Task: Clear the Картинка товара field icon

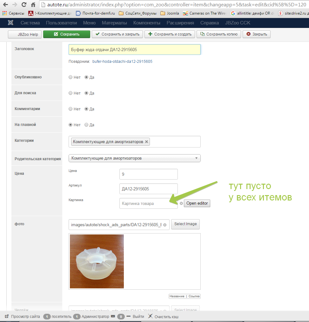Action: click(x=181, y=203)
